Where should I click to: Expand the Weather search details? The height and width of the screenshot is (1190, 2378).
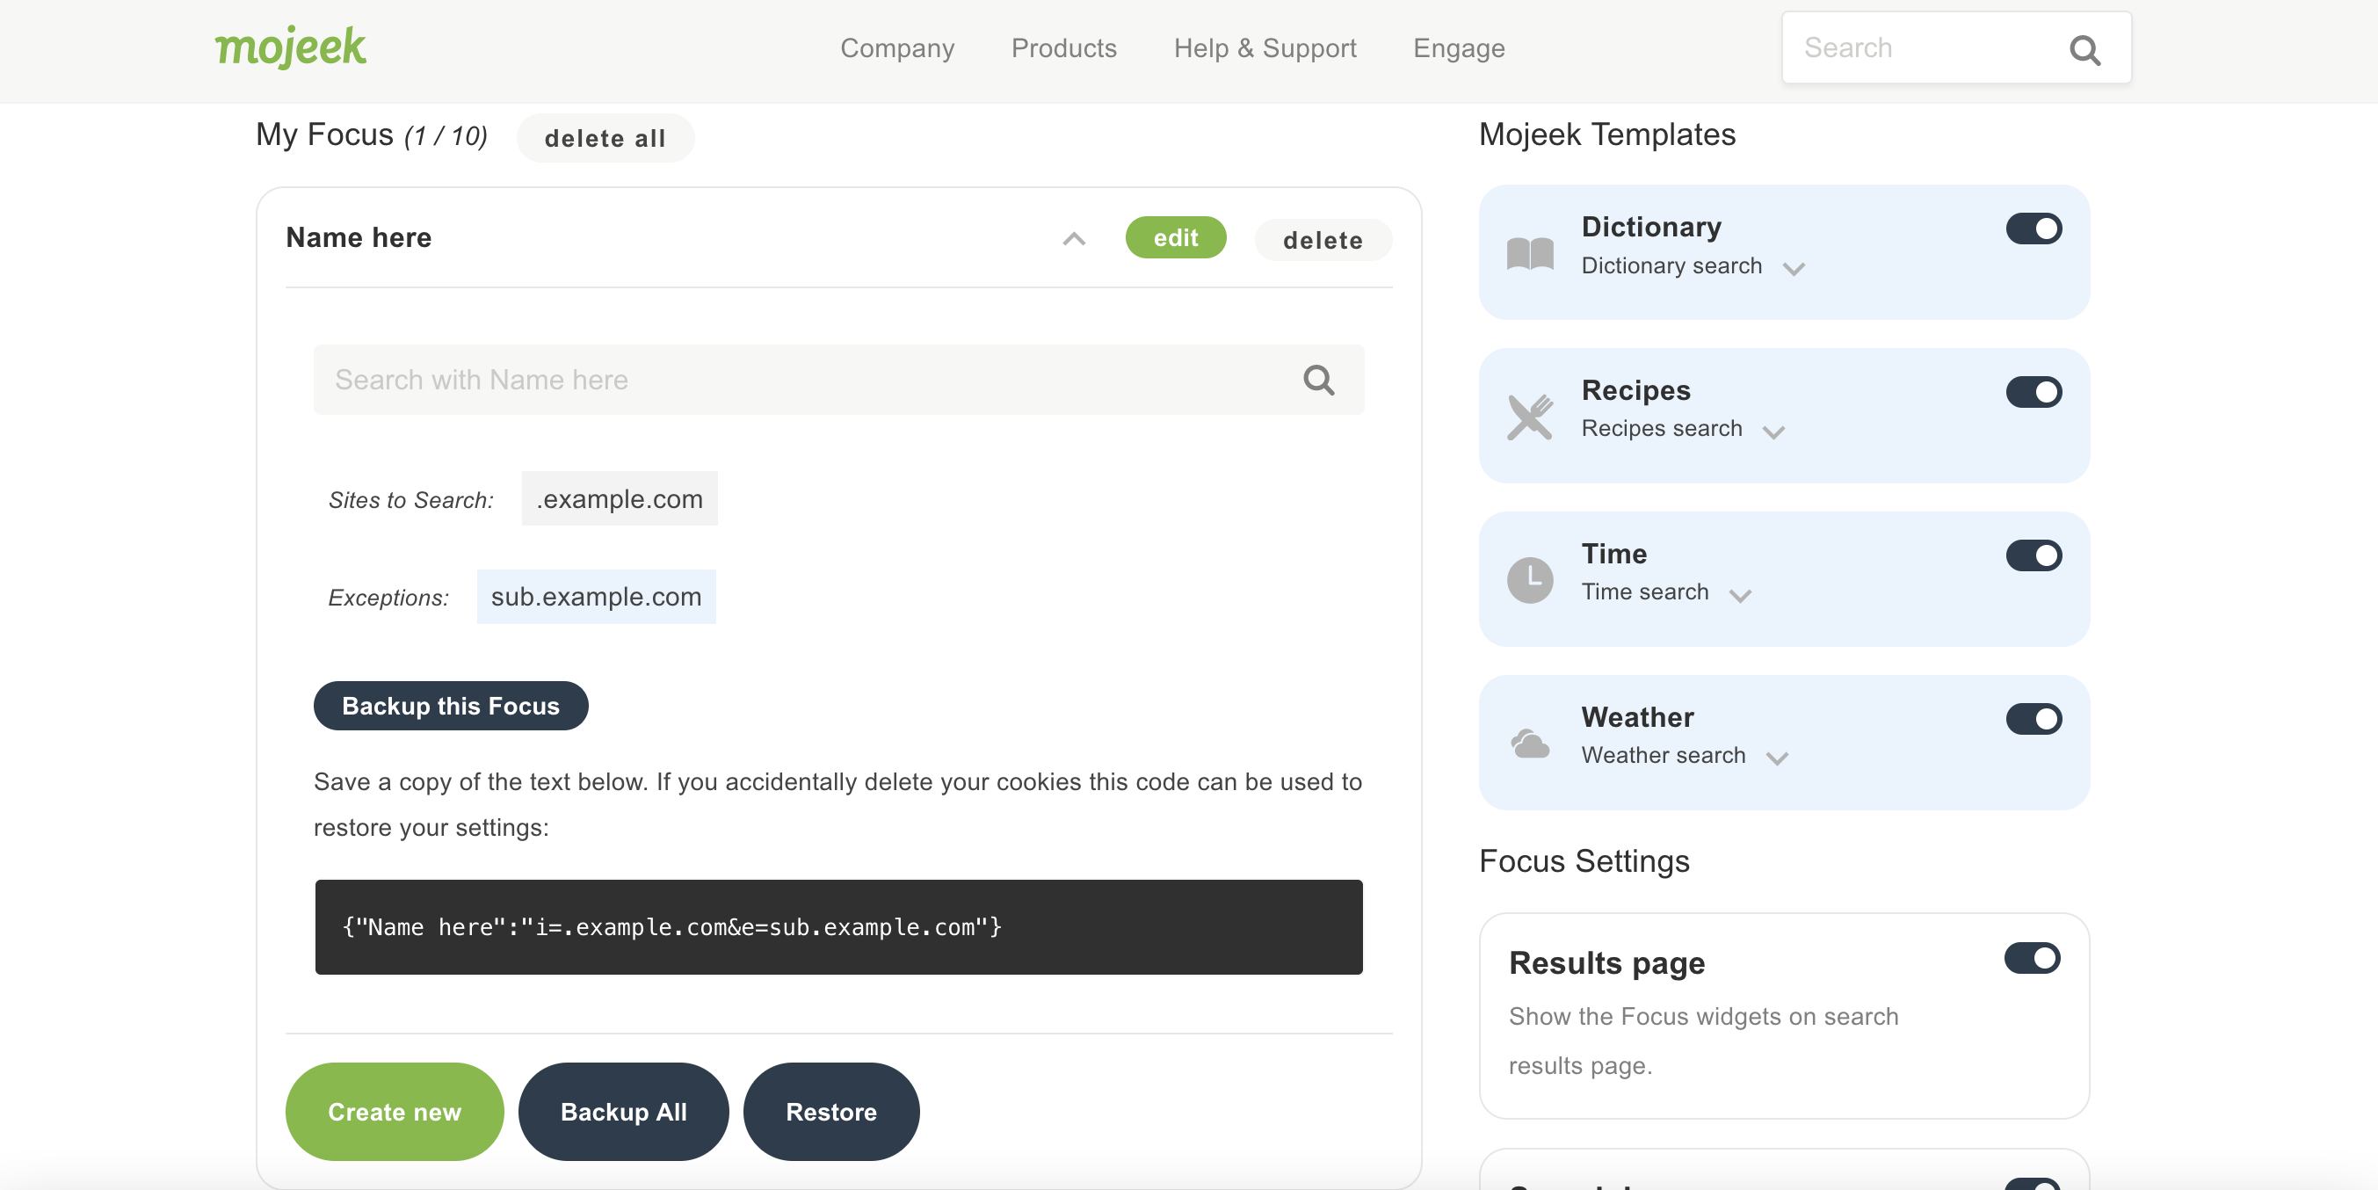[1777, 758]
